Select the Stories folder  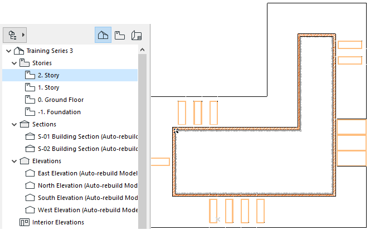[42, 63]
